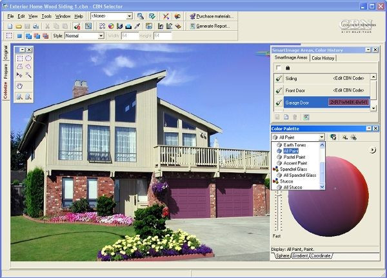Viewport: 387px width, 278px height.
Task: Click the new selection mode icon
Action: 19,36
